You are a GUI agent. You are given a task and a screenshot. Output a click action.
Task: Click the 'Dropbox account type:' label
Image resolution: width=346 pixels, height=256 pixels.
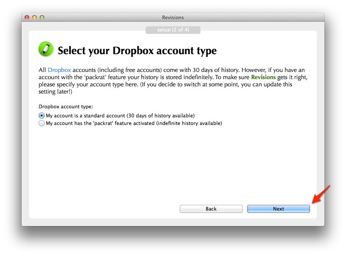(x=66, y=106)
